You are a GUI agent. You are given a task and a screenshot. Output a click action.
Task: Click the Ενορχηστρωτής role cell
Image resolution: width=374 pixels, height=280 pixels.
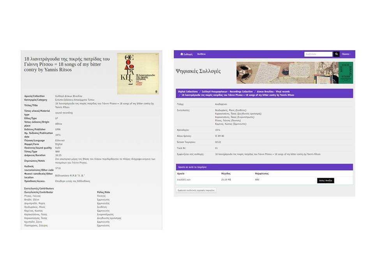pyautogui.click(x=105, y=214)
